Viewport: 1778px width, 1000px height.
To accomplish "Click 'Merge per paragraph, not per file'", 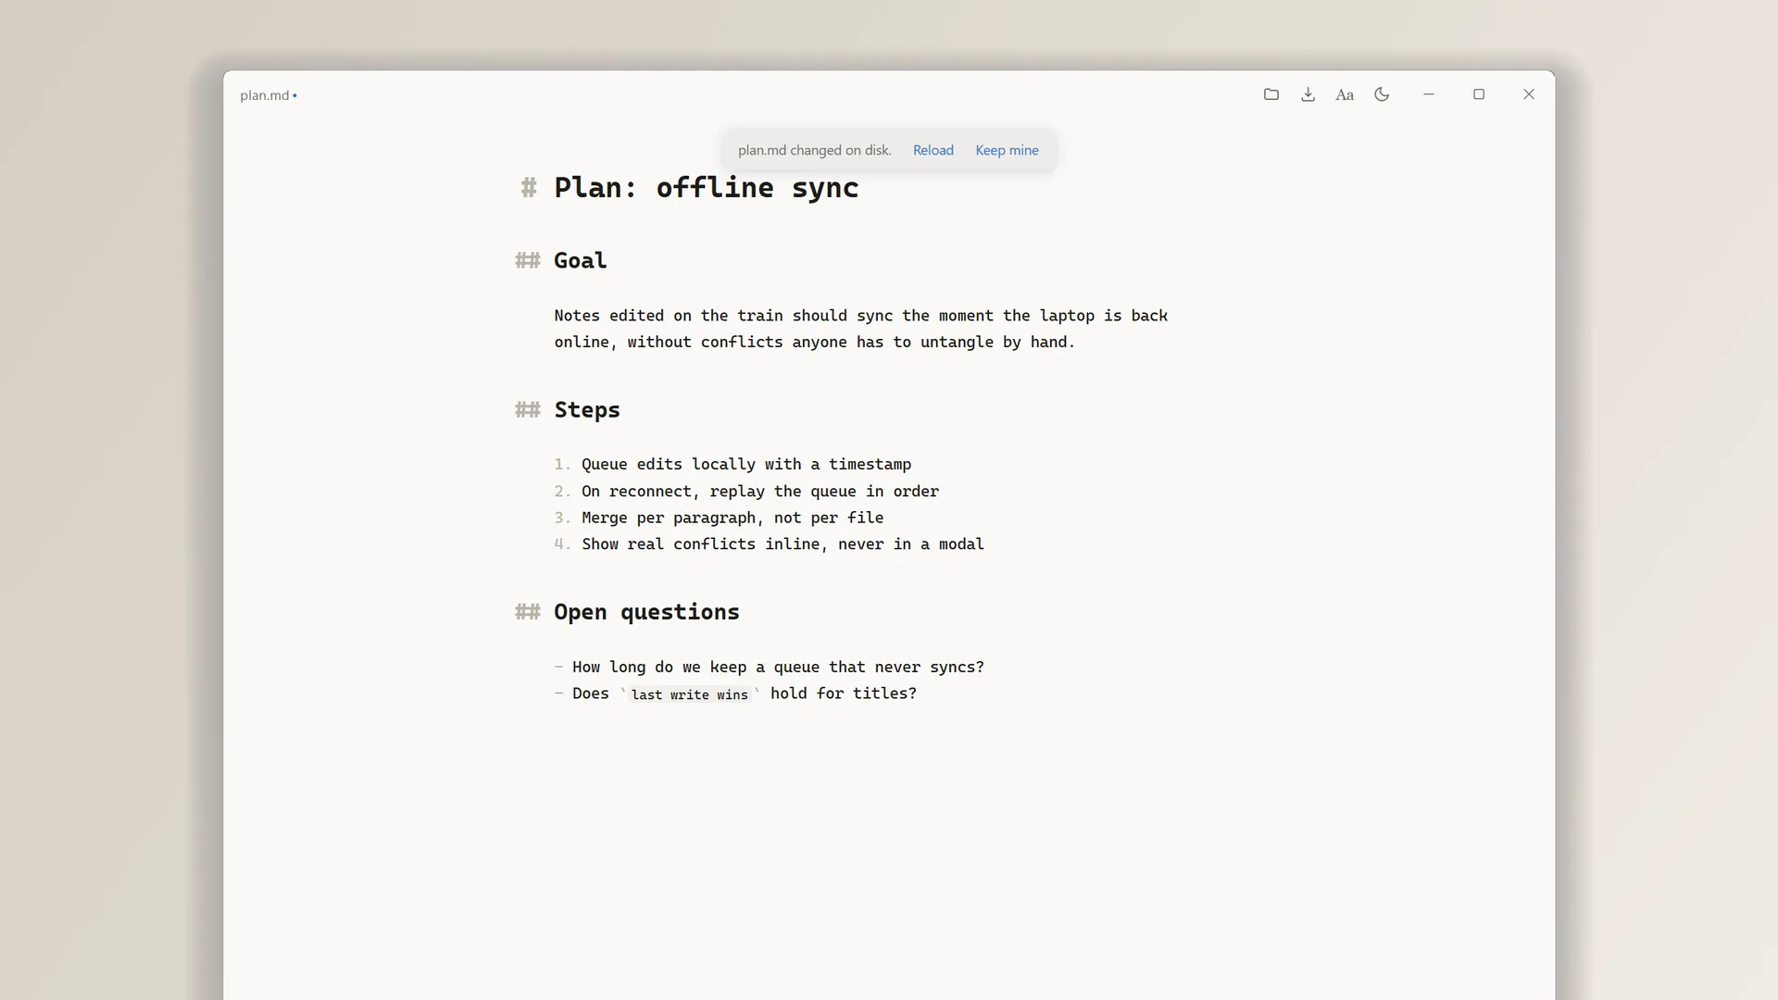I will [x=732, y=518].
